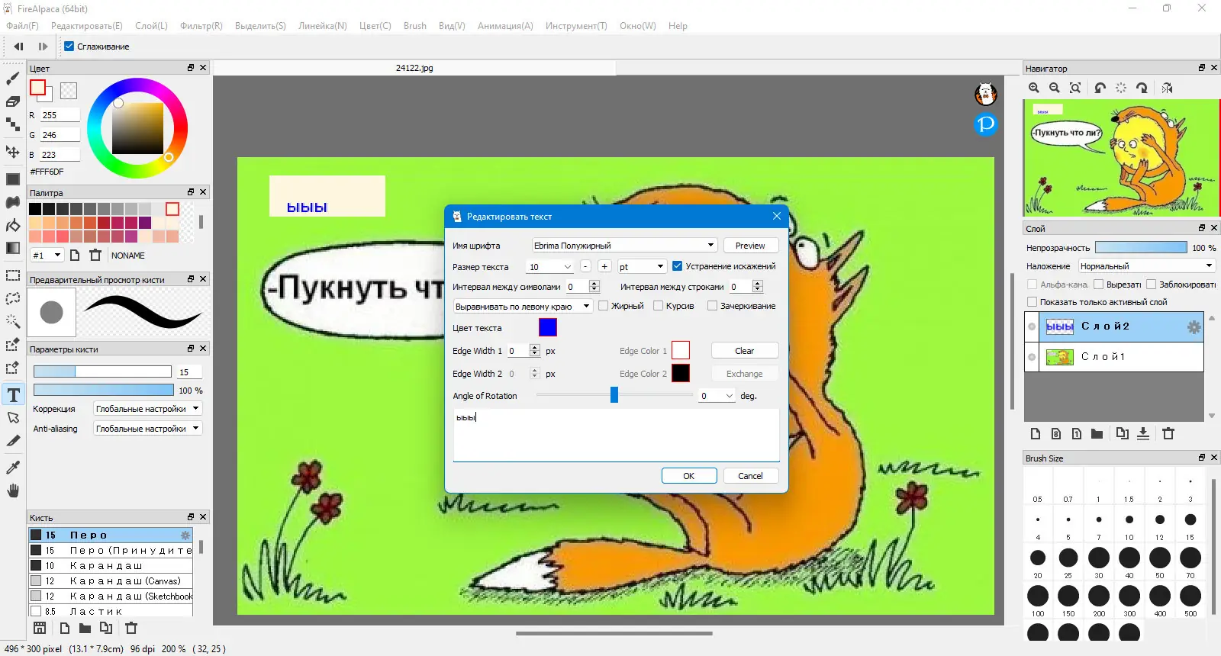This screenshot has height=656, width=1221.
Task: Open the Help menu
Action: [x=678, y=26]
